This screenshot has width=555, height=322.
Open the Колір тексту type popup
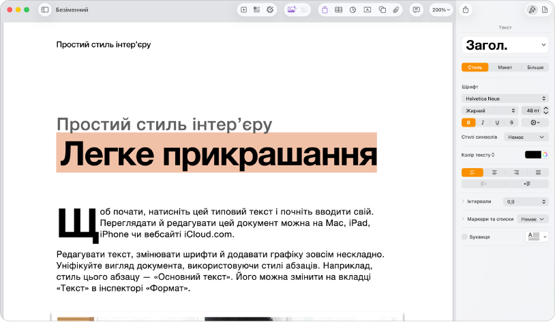pos(478,155)
